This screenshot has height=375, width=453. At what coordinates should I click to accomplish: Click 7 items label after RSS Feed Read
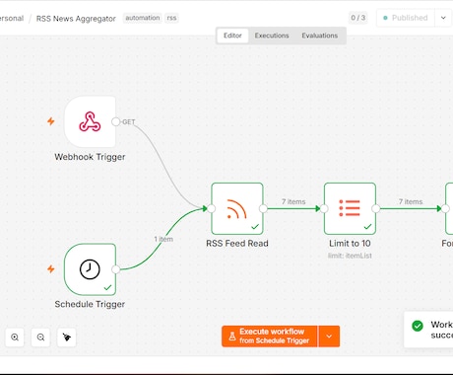pos(293,201)
